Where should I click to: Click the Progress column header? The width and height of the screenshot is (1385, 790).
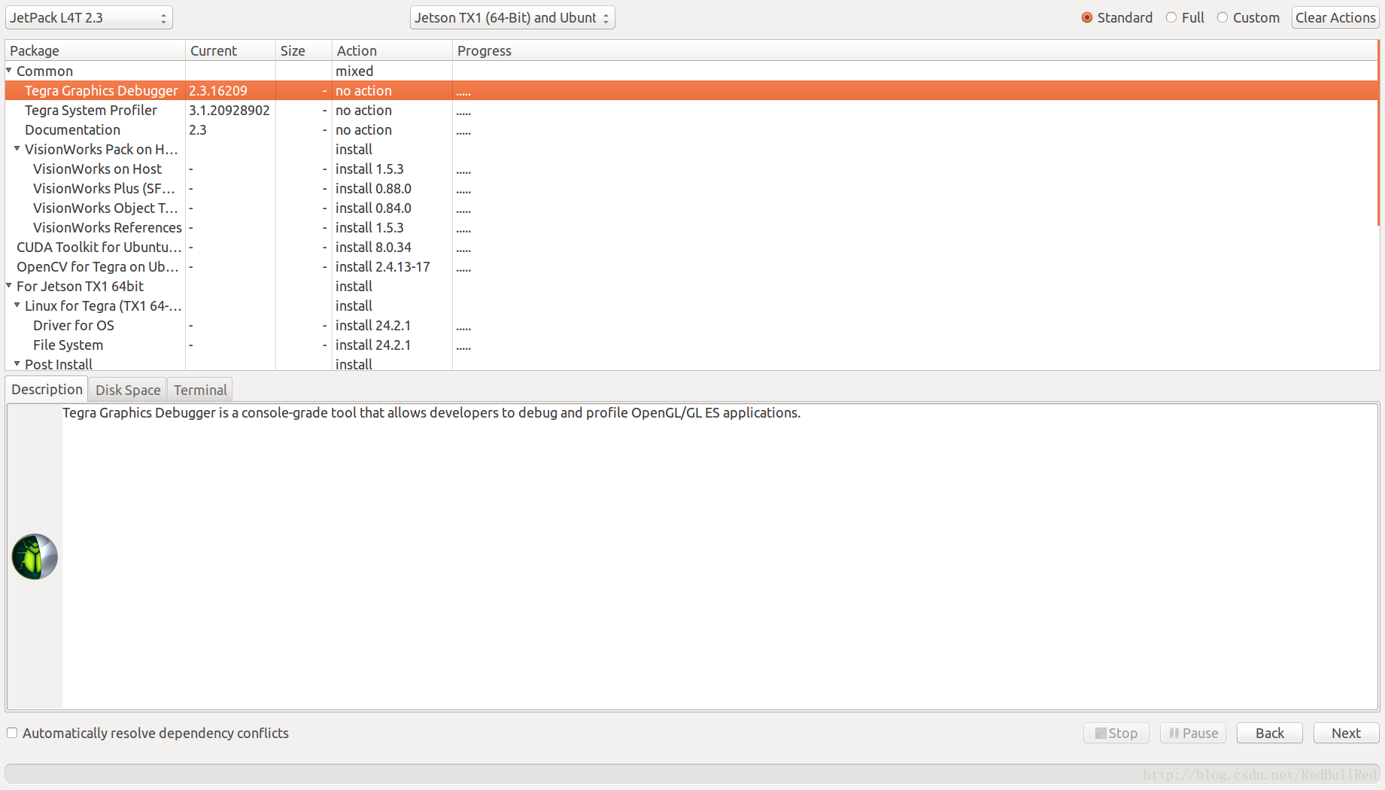click(x=914, y=50)
